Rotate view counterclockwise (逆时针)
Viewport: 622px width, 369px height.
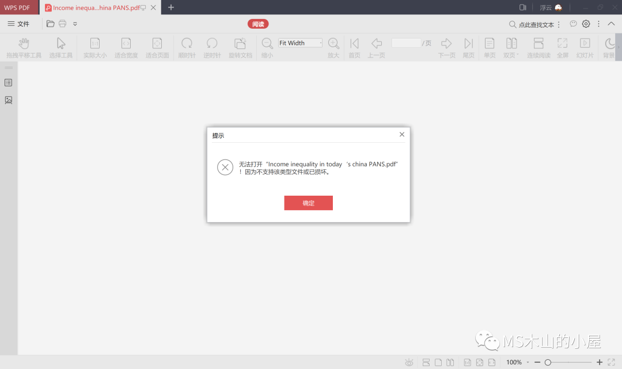click(x=212, y=48)
